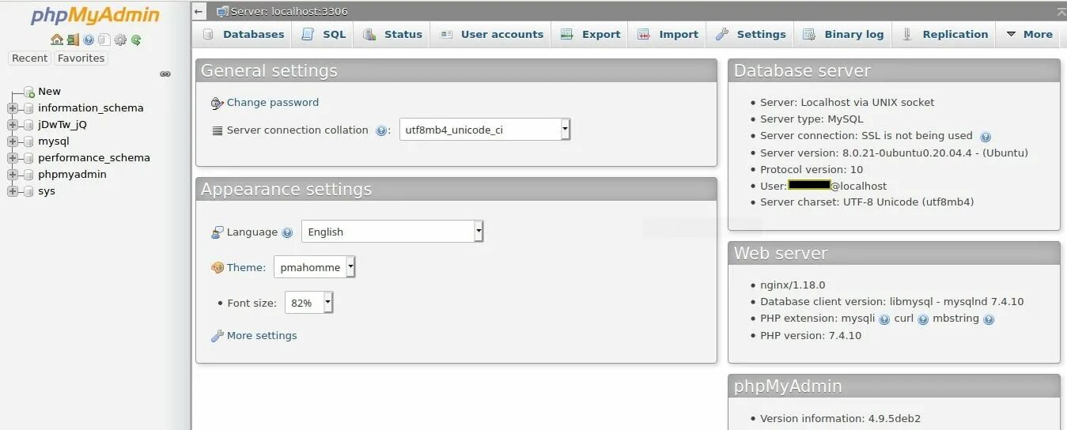Click help icon after mysqli extension

(x=884, y=319)
